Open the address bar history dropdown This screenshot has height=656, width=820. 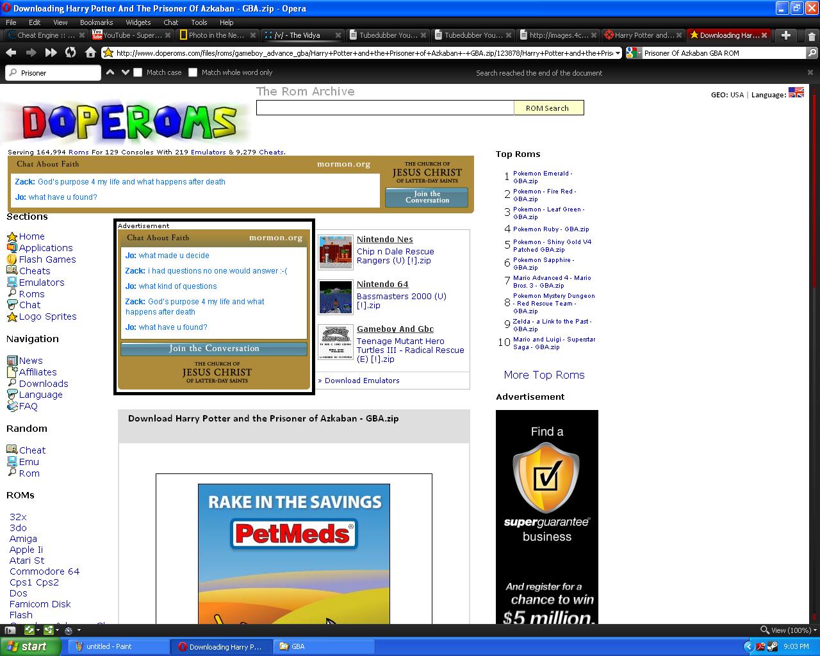618,53
